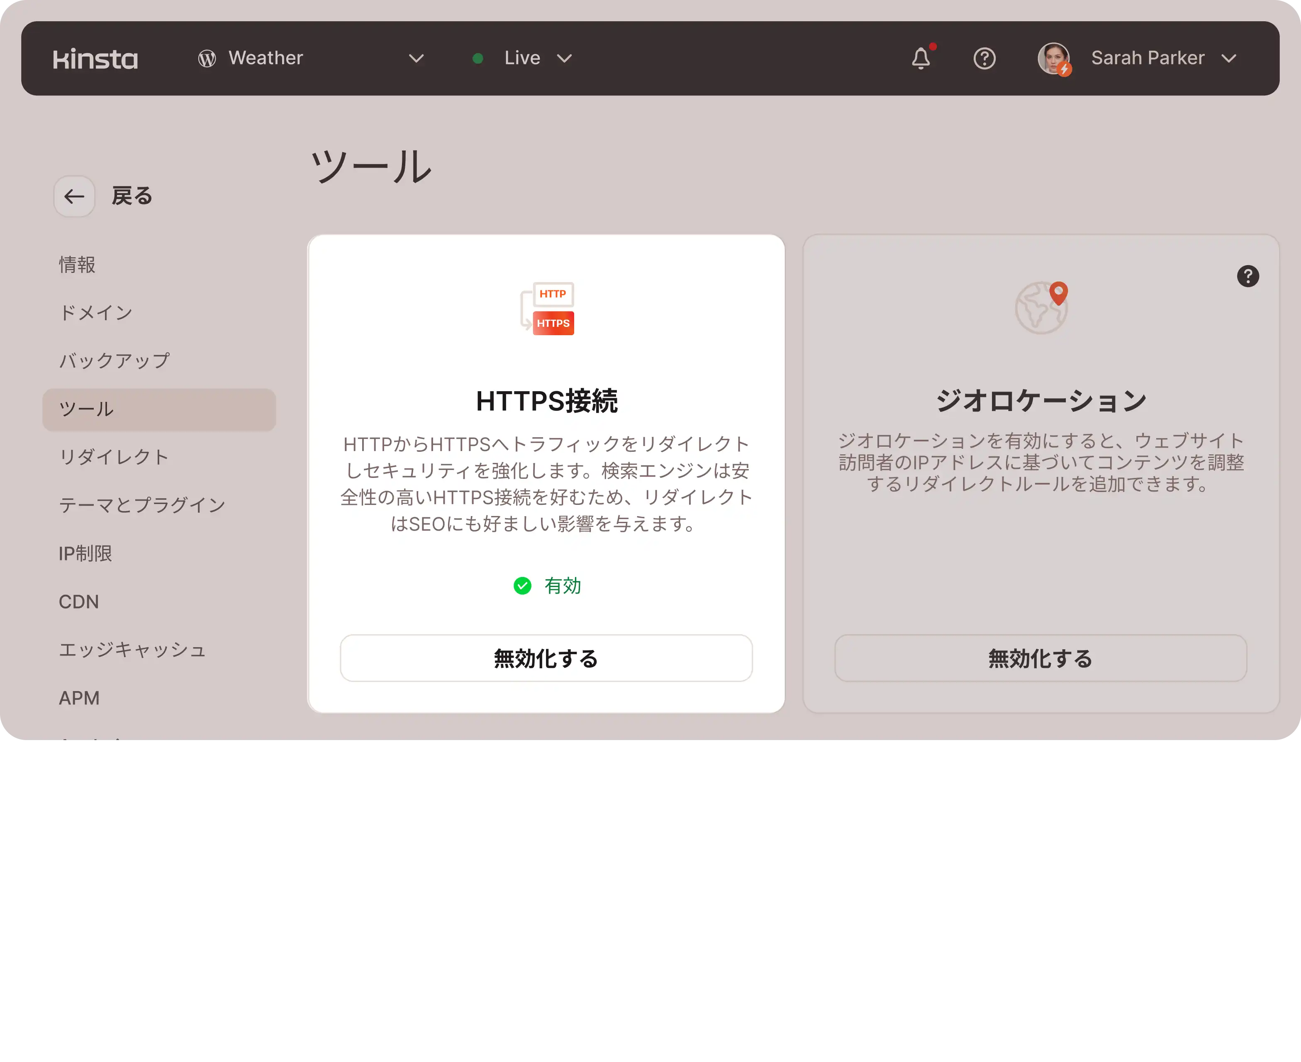Open the help question mark in header

click(984, 59)
